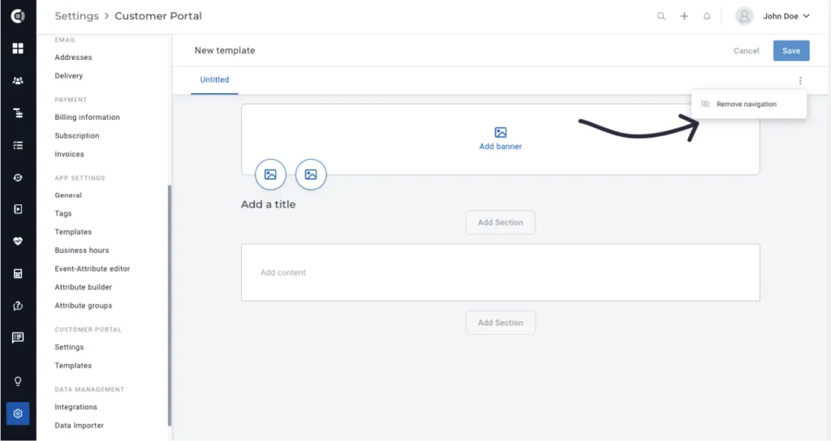Open Subscription settings
This screenshot has height=441, width=831.
point(77,135)
